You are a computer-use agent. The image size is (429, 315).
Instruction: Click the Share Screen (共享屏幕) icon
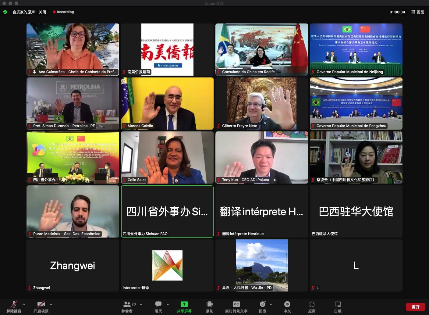click(184, 304)
